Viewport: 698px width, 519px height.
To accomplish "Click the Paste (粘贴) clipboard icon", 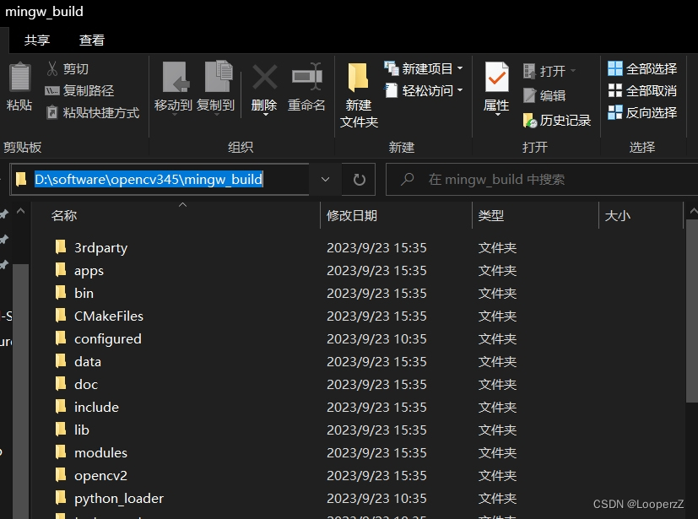I will [19, 78].
